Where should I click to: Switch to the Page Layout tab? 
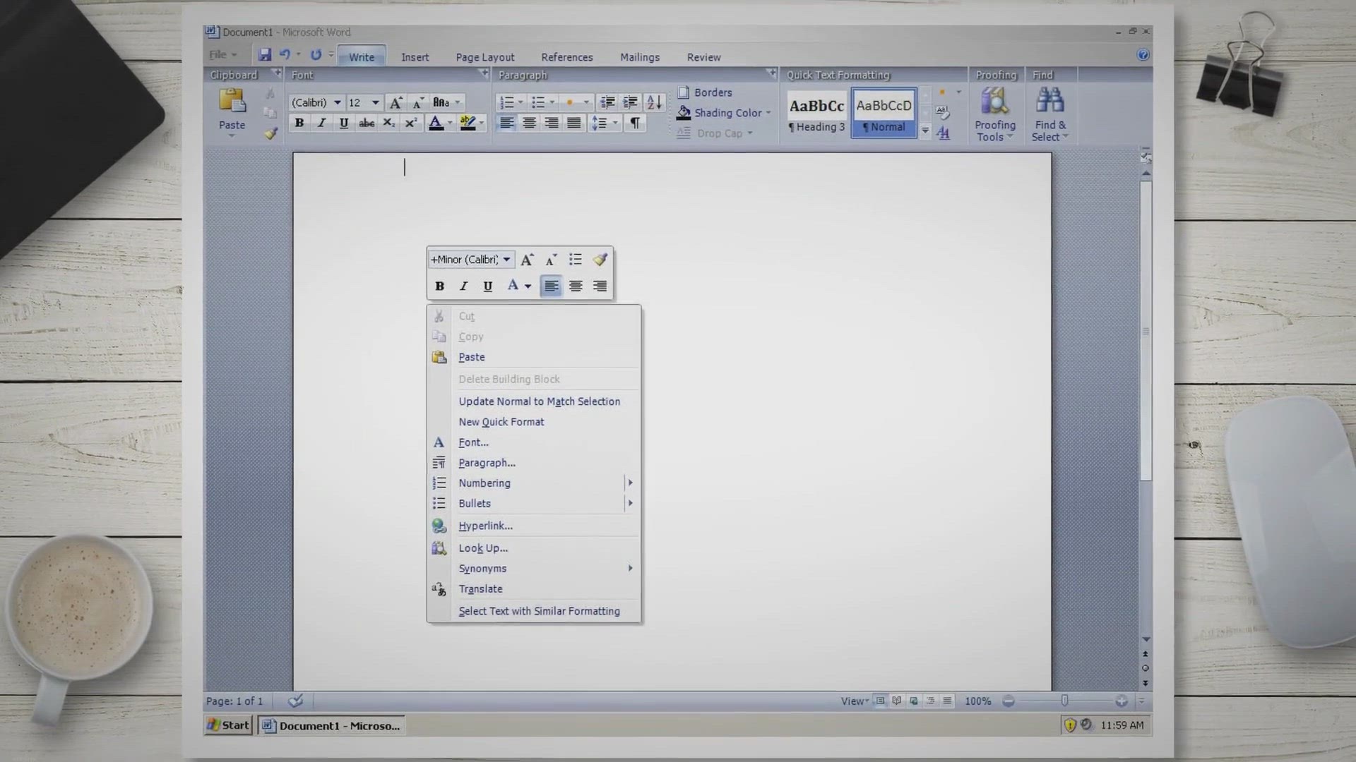[x=485, y=57]
